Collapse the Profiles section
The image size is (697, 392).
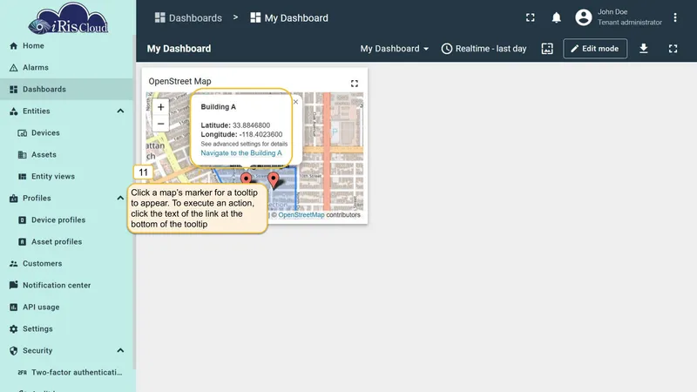tap(120, 199)
